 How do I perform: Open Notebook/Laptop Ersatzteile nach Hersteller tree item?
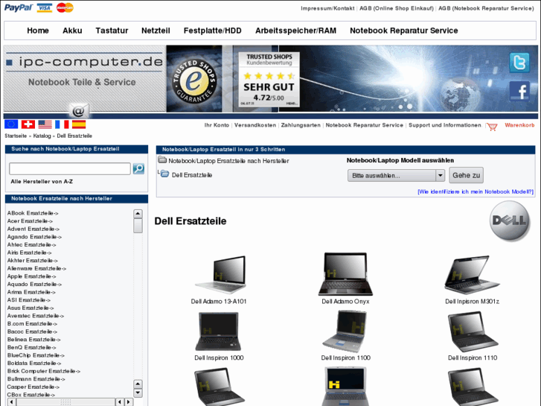tap(228, 161)
